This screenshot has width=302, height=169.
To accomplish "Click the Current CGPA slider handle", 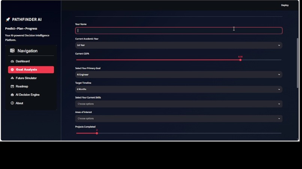I will point(241,60).
